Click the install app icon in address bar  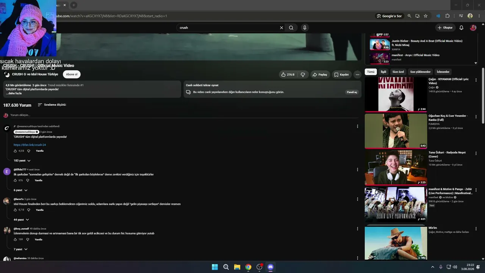pos(418,16)
